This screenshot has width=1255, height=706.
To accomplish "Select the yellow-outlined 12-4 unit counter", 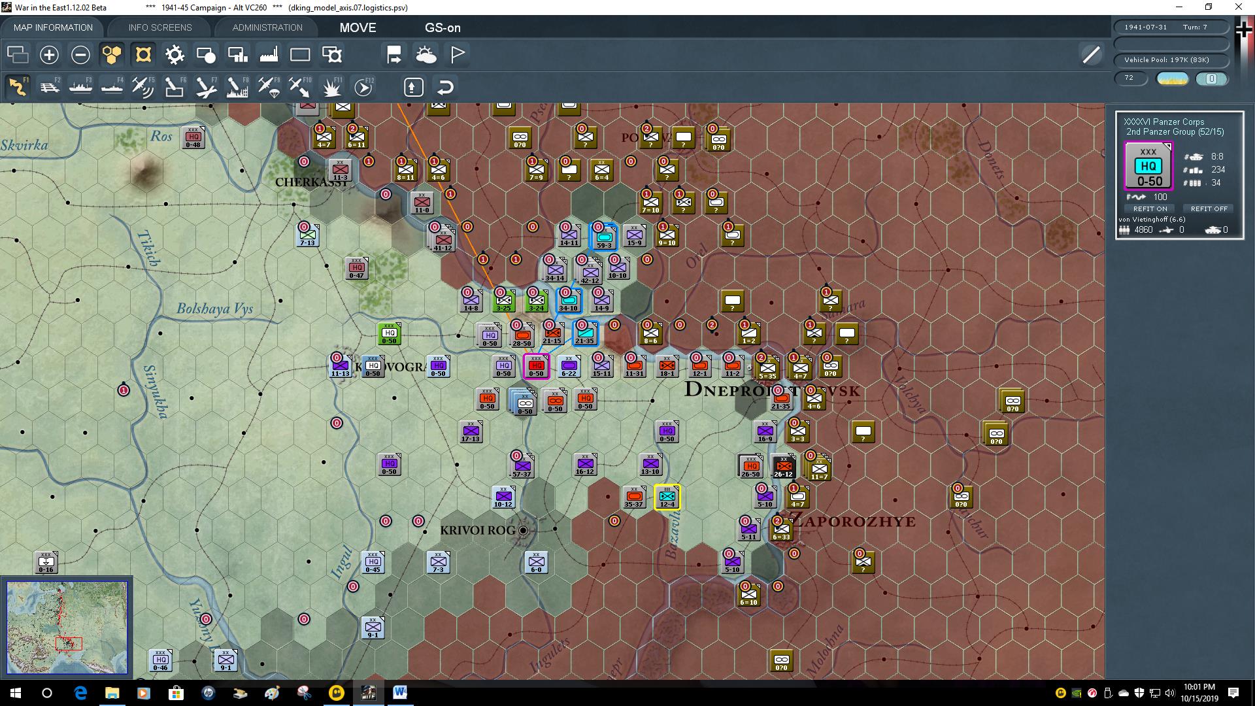I will (x=667, y=497).
